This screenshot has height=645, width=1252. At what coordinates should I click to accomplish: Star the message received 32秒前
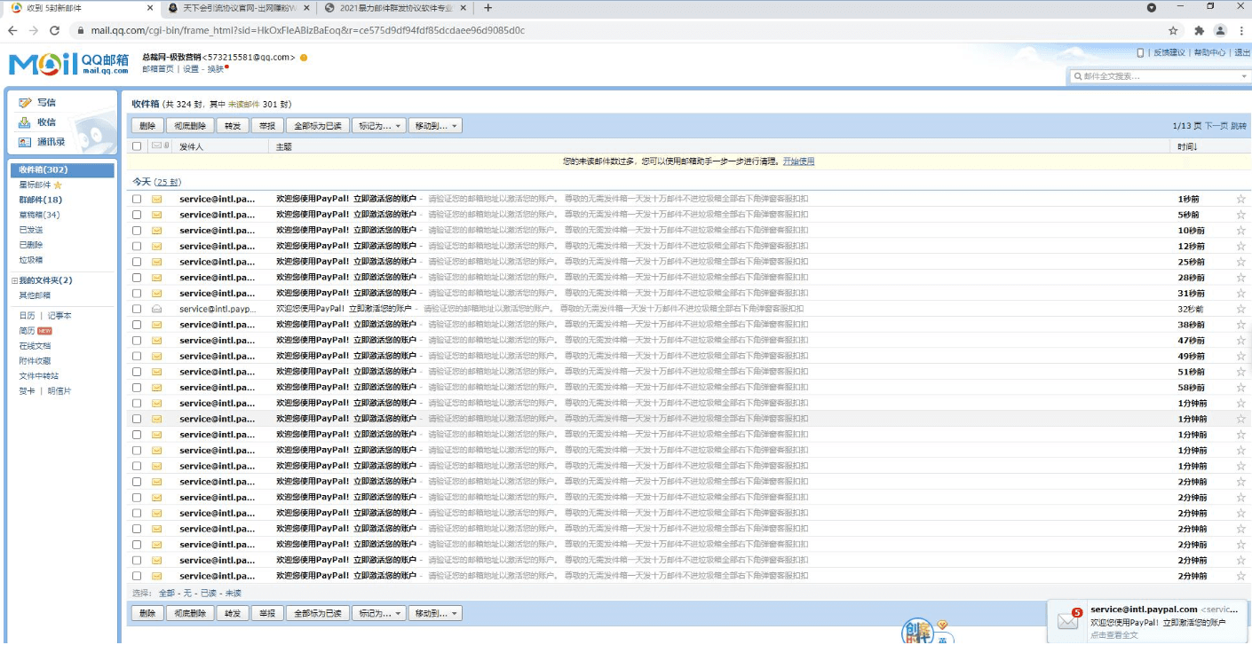click(1240, 309)
